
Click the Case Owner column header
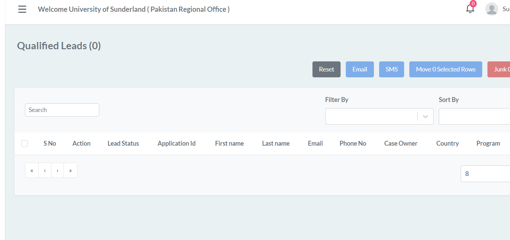pyautogui.click(x=401, y=144)
